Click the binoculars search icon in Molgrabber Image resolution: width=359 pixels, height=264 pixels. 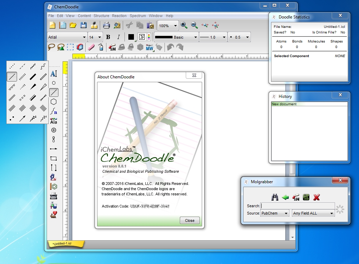tap(275, 197)
